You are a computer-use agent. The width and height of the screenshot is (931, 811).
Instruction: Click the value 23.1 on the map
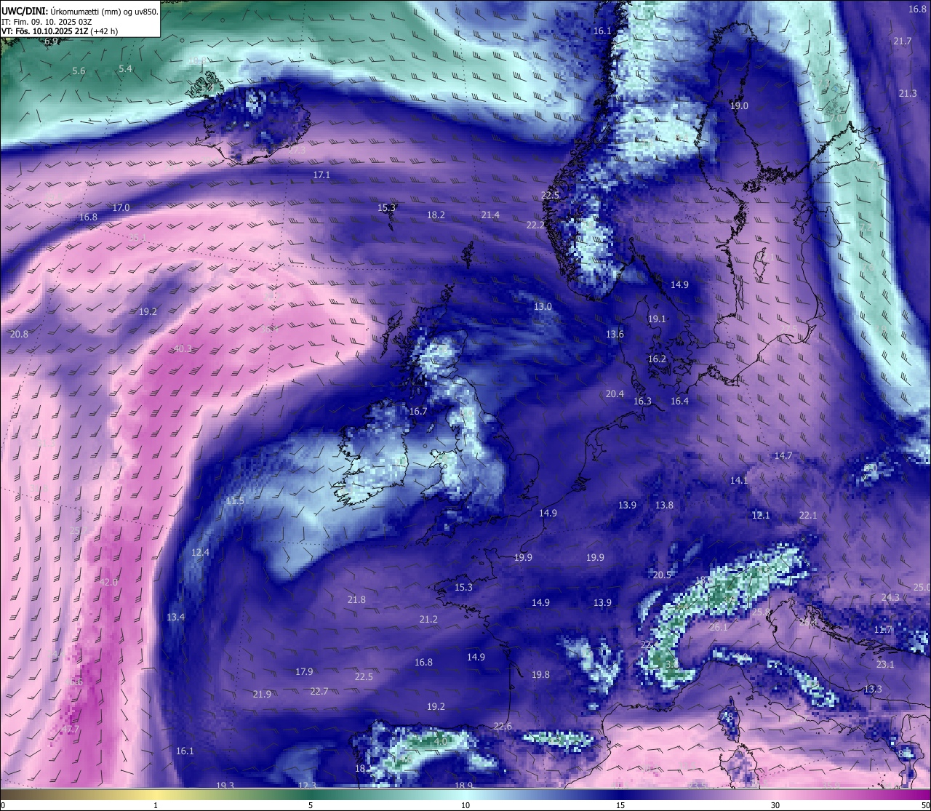885,665
